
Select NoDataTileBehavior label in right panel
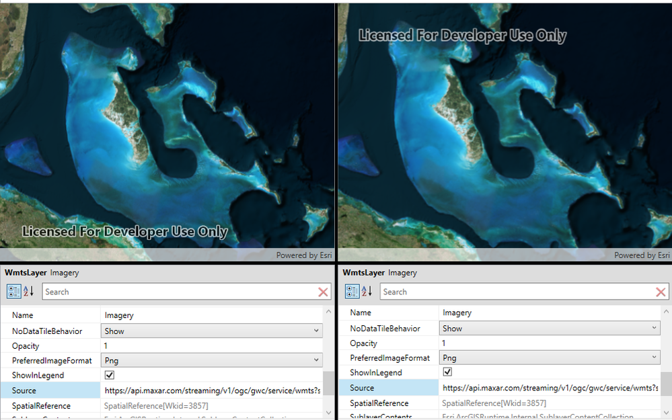pos(385,329)
